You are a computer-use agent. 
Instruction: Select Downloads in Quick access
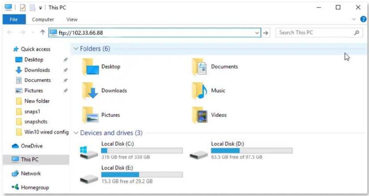pyautogui.click(x=37, y=70)
